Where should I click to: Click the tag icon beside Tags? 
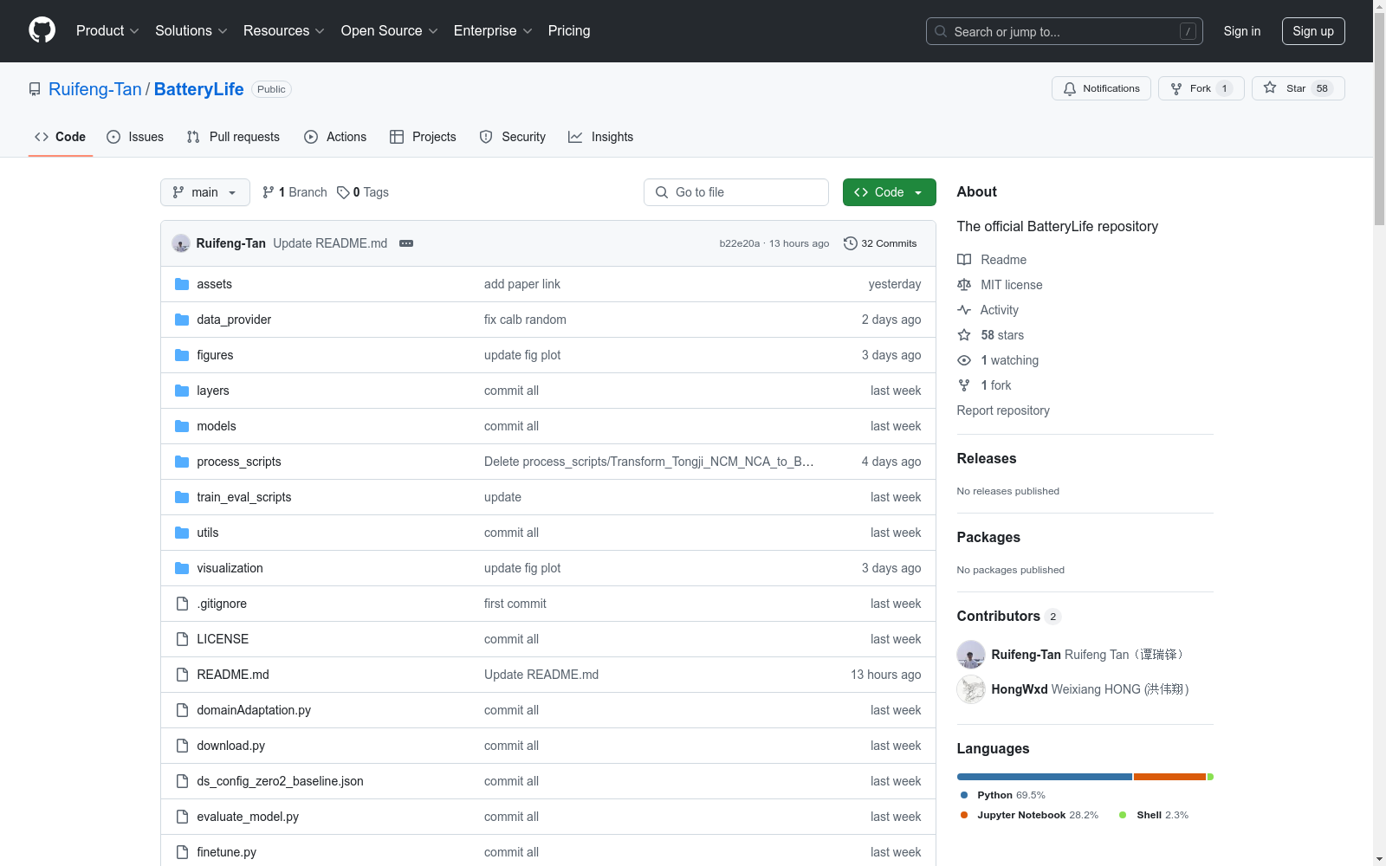tap(343, 192)
